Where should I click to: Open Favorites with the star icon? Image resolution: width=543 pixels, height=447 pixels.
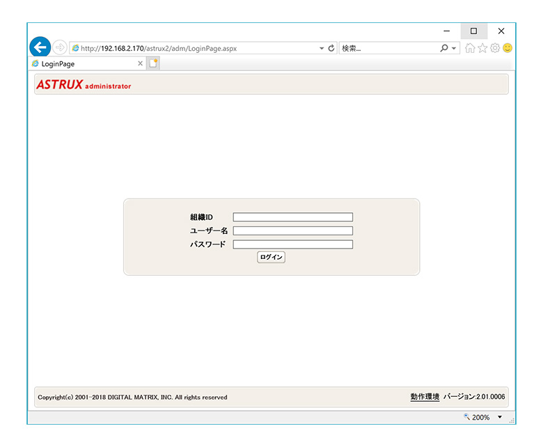482,48
